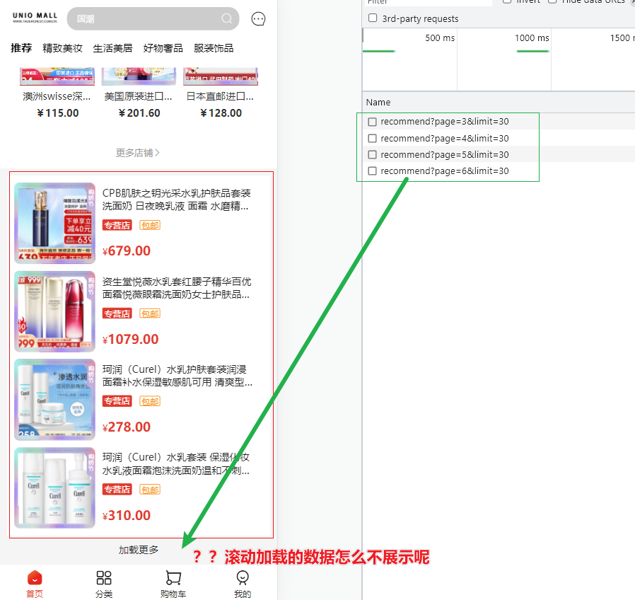
Task: Open the 美国原装进口... store product
Action: 139,96
